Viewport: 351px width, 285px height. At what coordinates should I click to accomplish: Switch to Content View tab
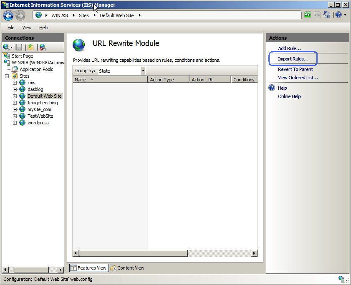(127, 268)
